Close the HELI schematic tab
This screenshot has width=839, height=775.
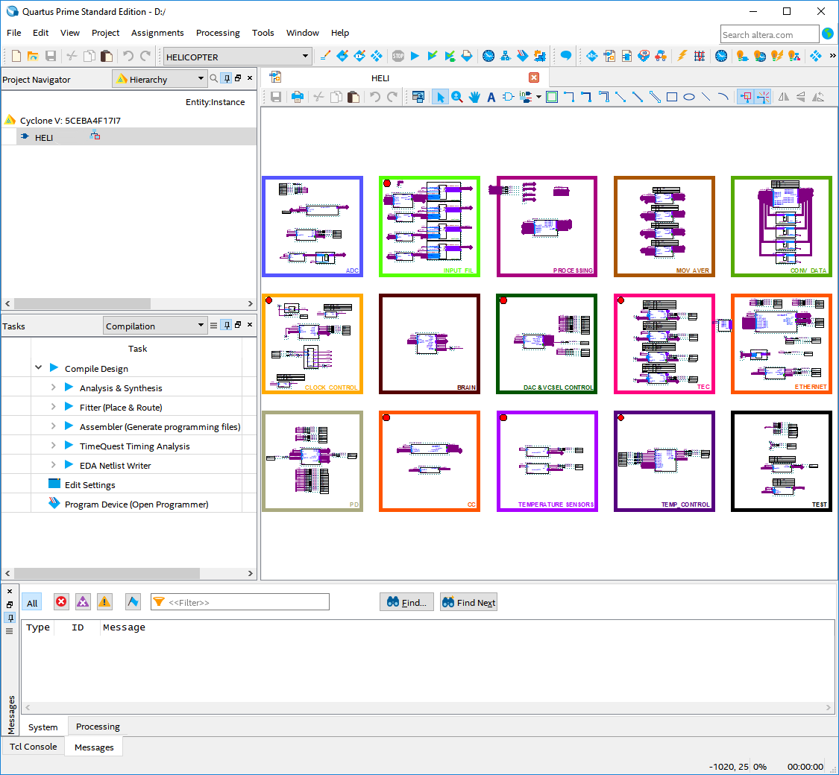(x=534, y=77)
